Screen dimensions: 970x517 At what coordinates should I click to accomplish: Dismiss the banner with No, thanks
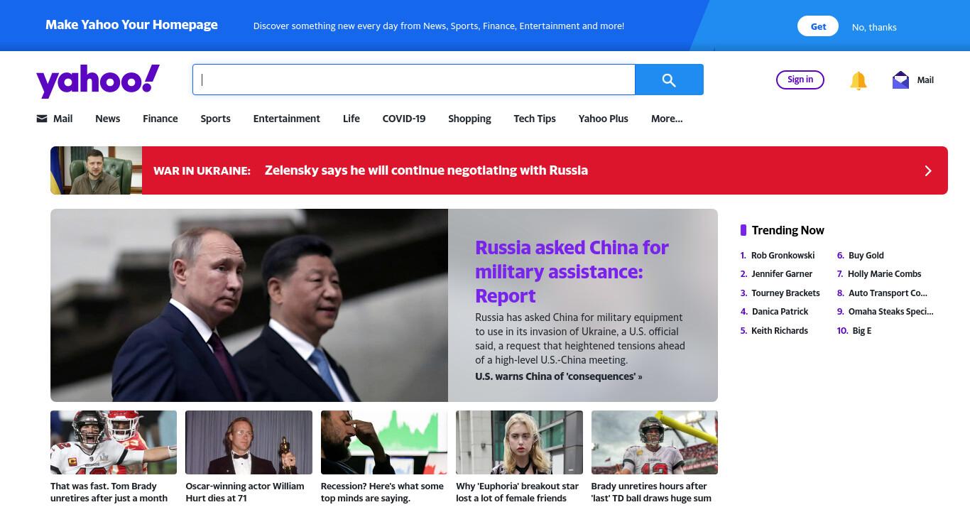(874, 27)
